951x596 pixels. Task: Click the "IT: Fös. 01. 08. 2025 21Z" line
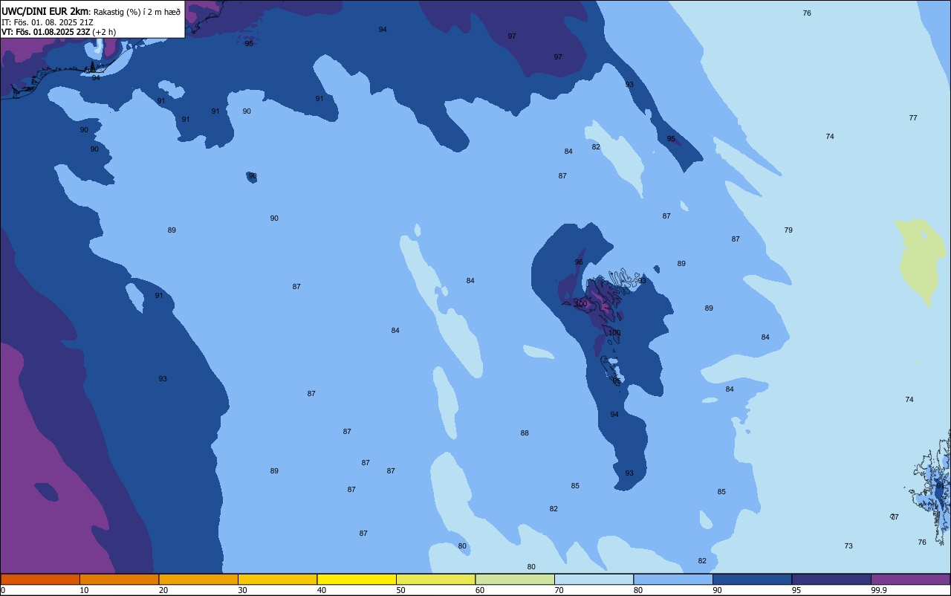point(48,22)
